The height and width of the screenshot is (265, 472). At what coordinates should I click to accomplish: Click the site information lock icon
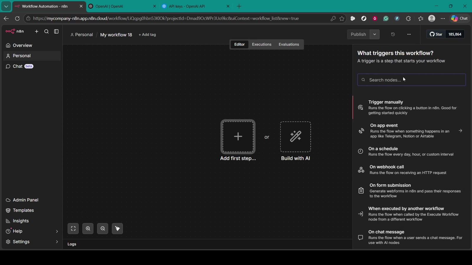tap(28, 19)
